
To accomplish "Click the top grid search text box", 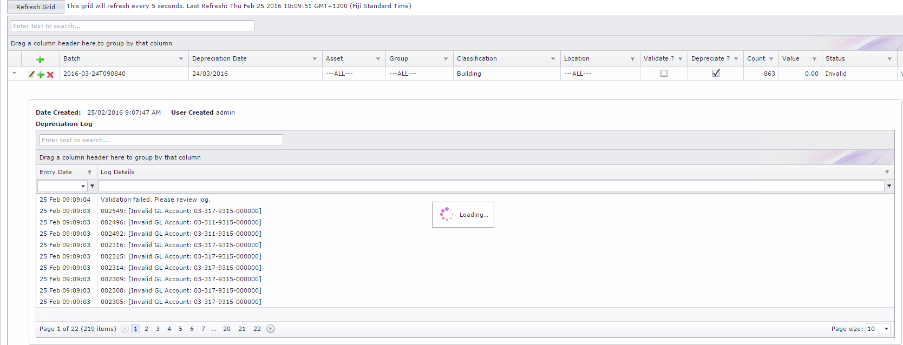I will (x=133, y=26).
